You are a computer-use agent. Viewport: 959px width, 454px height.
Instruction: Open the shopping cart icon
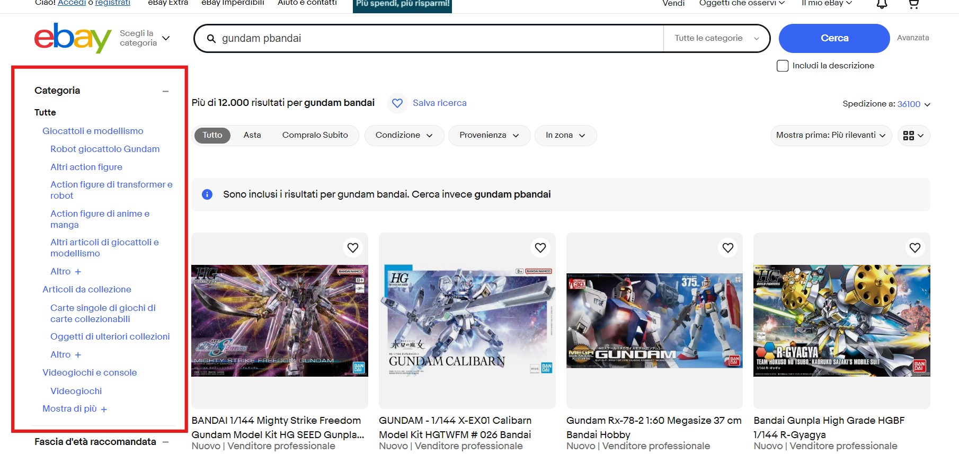tap(913, 4)
